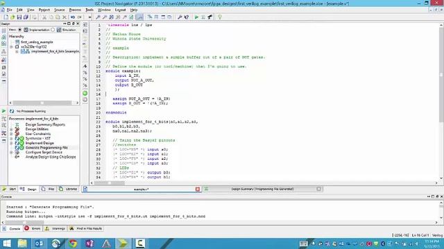444x249 pixels.
Task: Select Design Summary/Reports process
Action: click(45, 124)
